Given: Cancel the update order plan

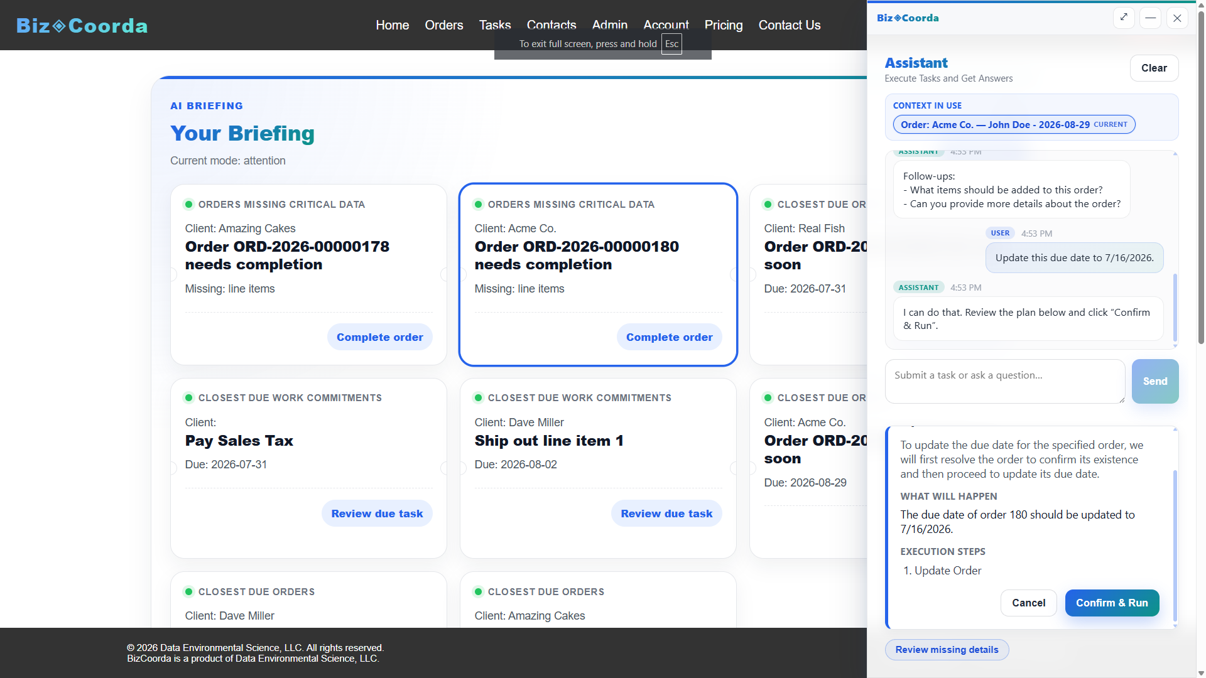Looking at the screenshot, I should coord(1028,603).
